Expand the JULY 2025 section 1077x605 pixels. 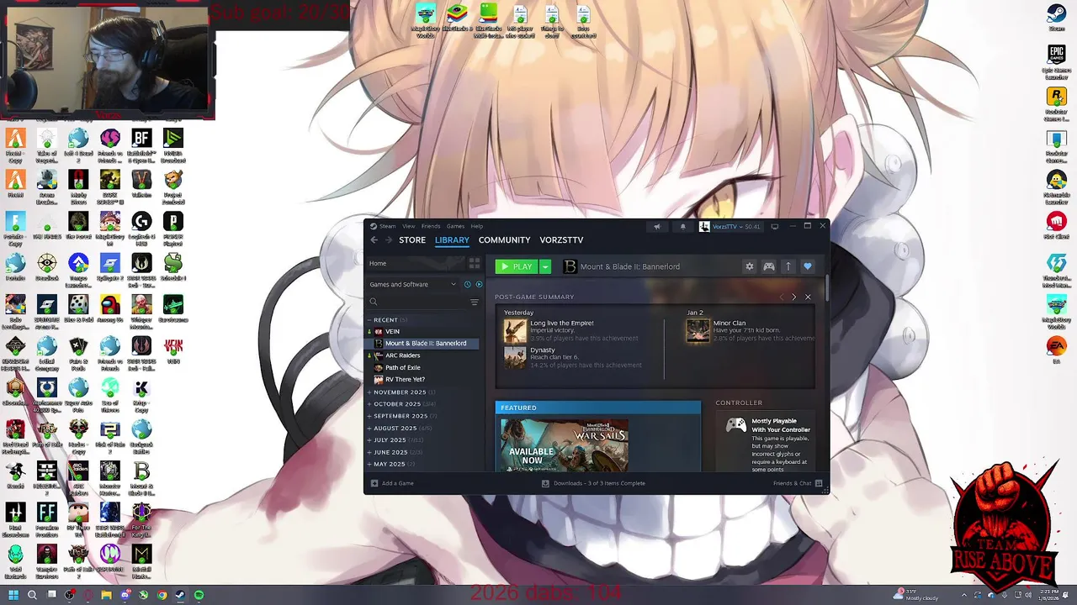(x=395, y=440)
